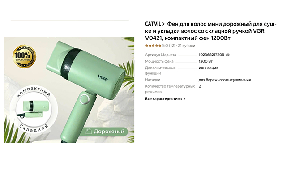Click the ионизация feature value

click(208, 68)
